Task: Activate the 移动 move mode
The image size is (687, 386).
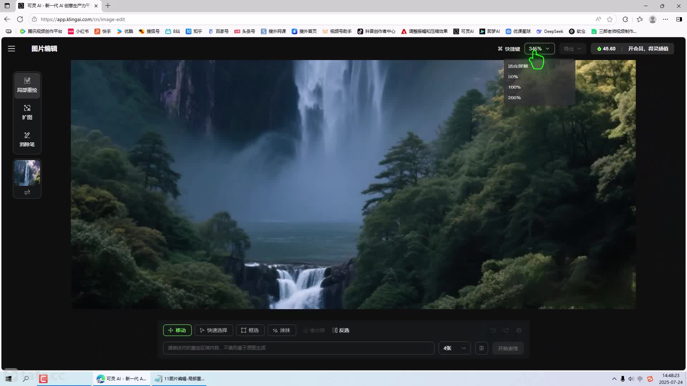Action: point(177,330)
